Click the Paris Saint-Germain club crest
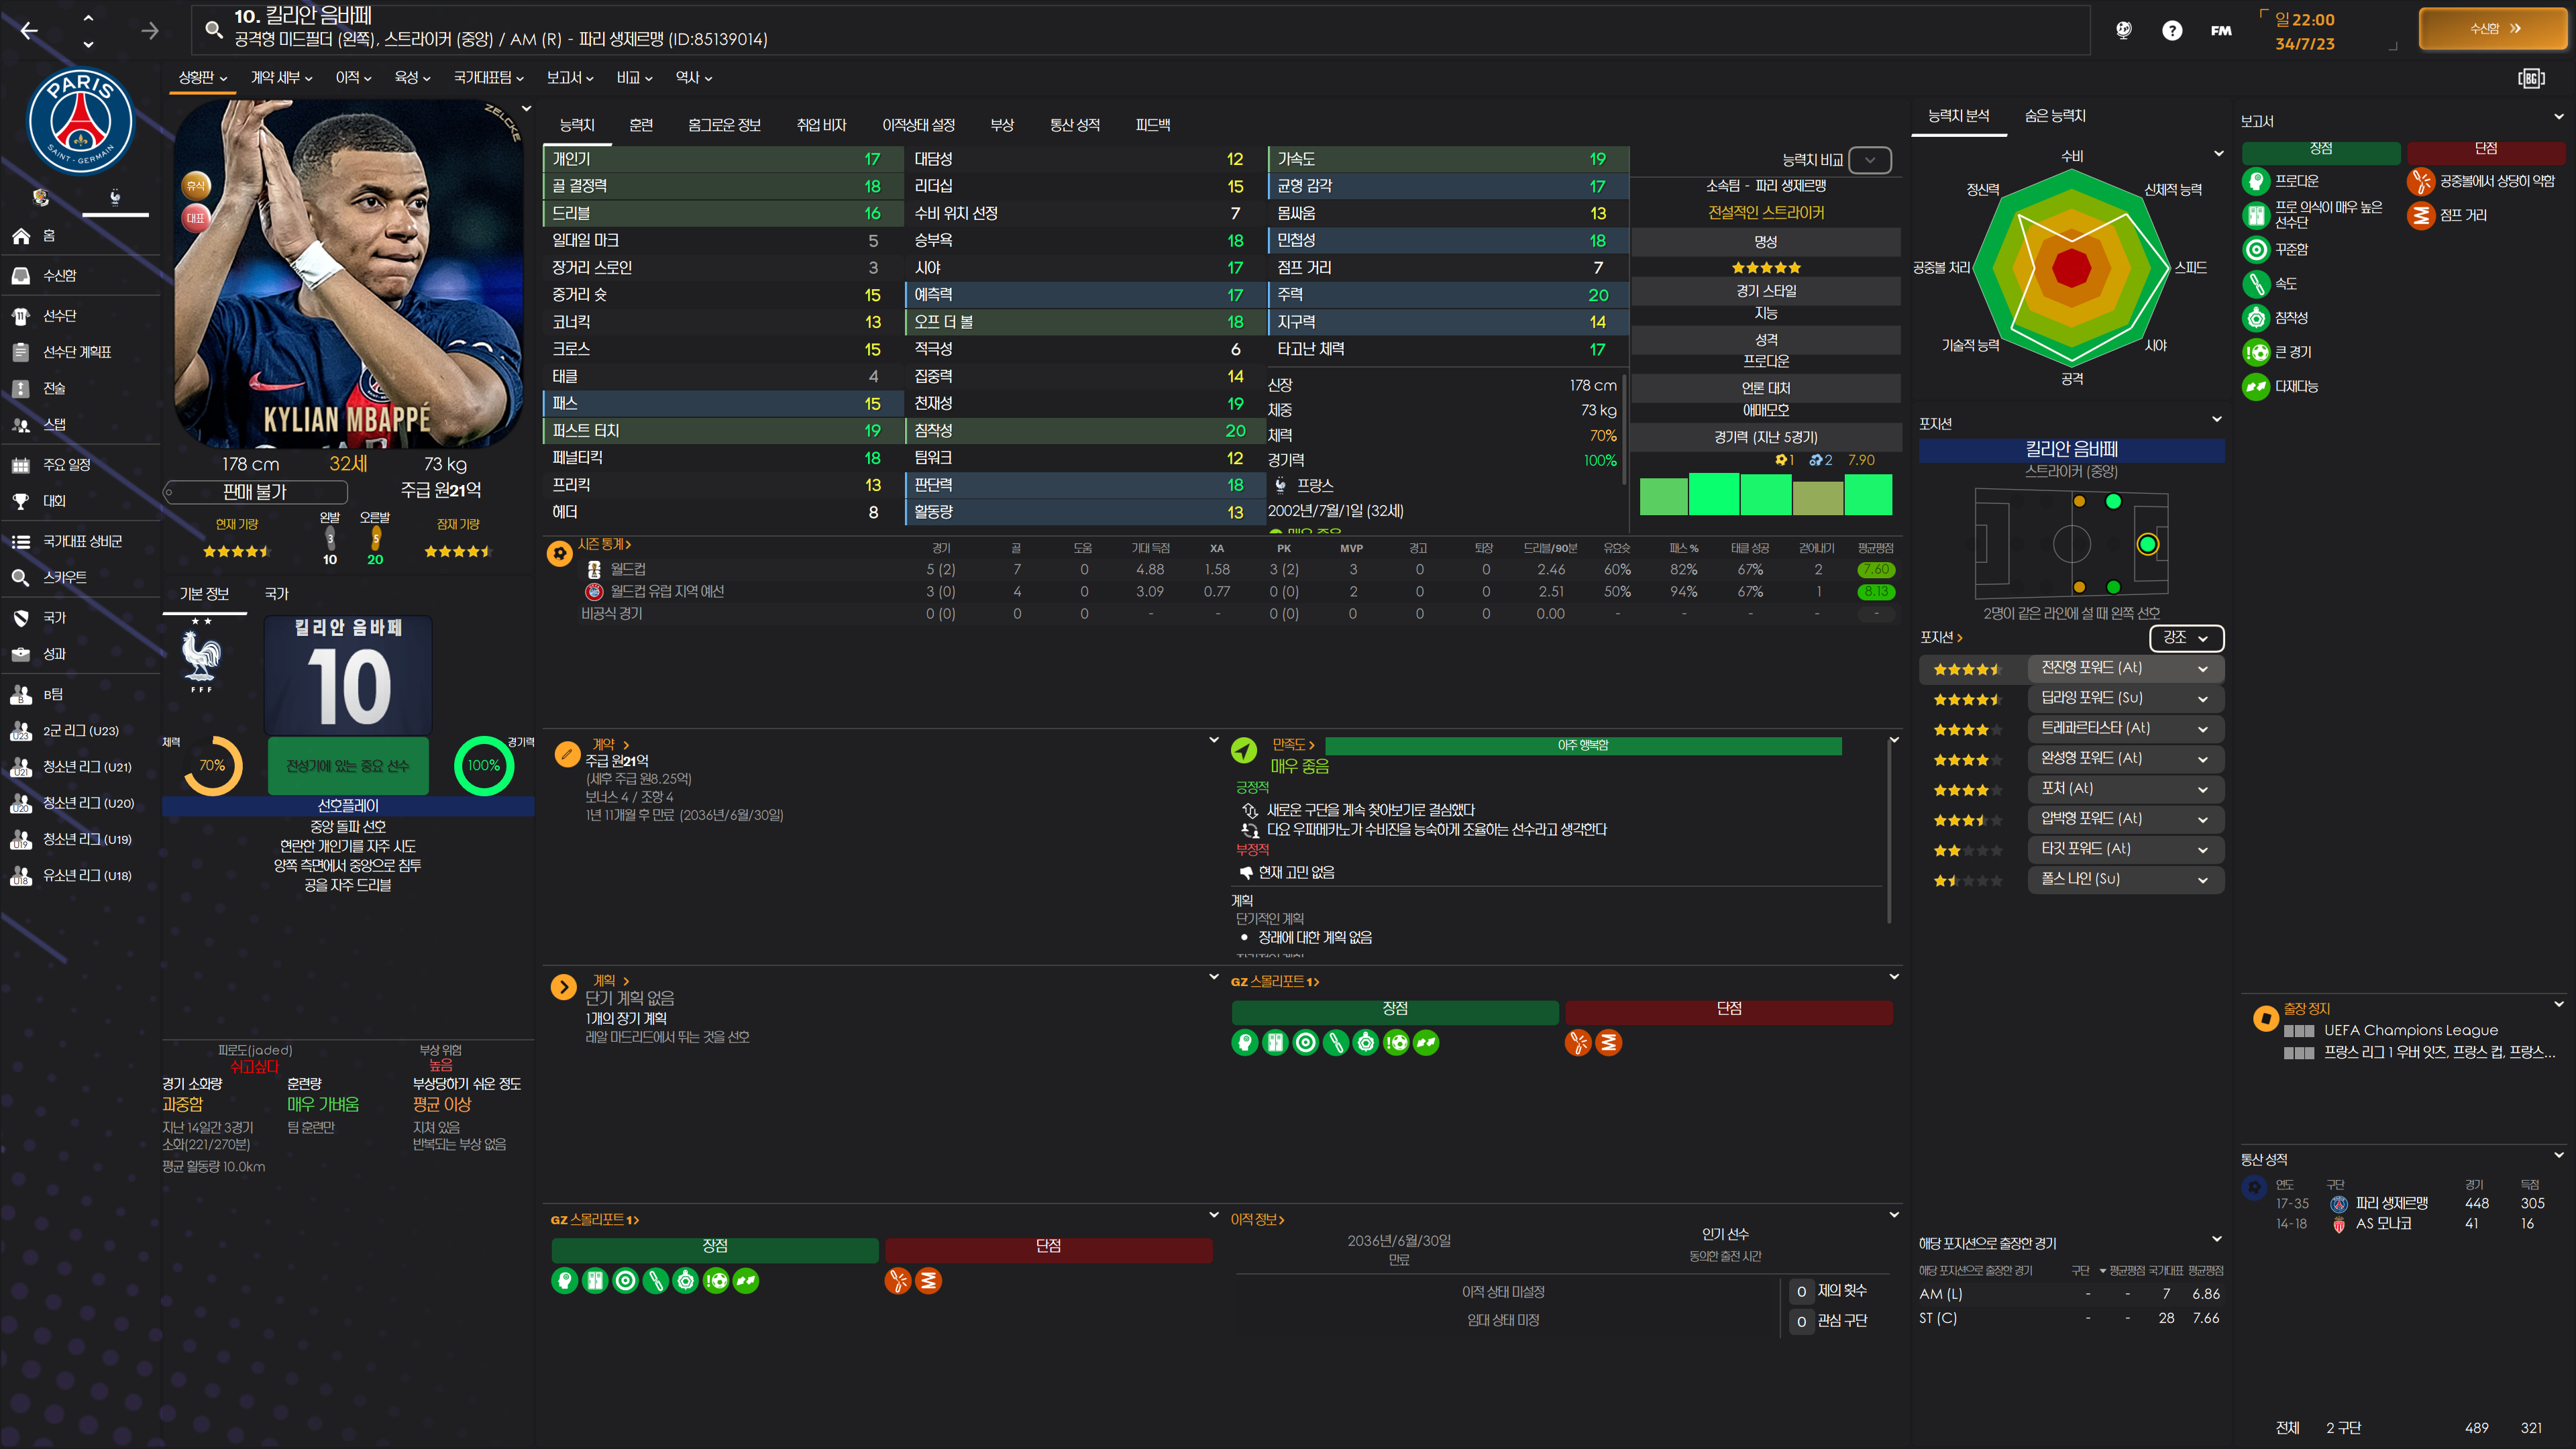2576x1449 pixels. (80, 121)
